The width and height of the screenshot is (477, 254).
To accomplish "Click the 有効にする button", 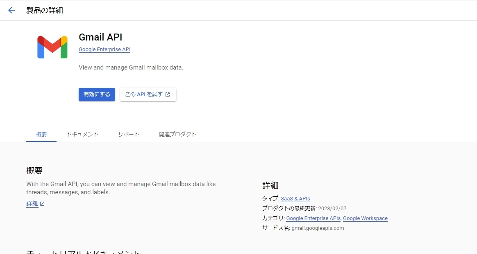I will point(97,94).
